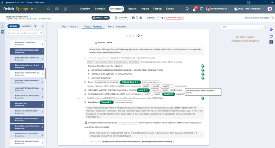Click drag-grid icon before Impact-Resistant Gypsum Board paragraph
This screenshot has width=275, height=148.
click(86, 122)
